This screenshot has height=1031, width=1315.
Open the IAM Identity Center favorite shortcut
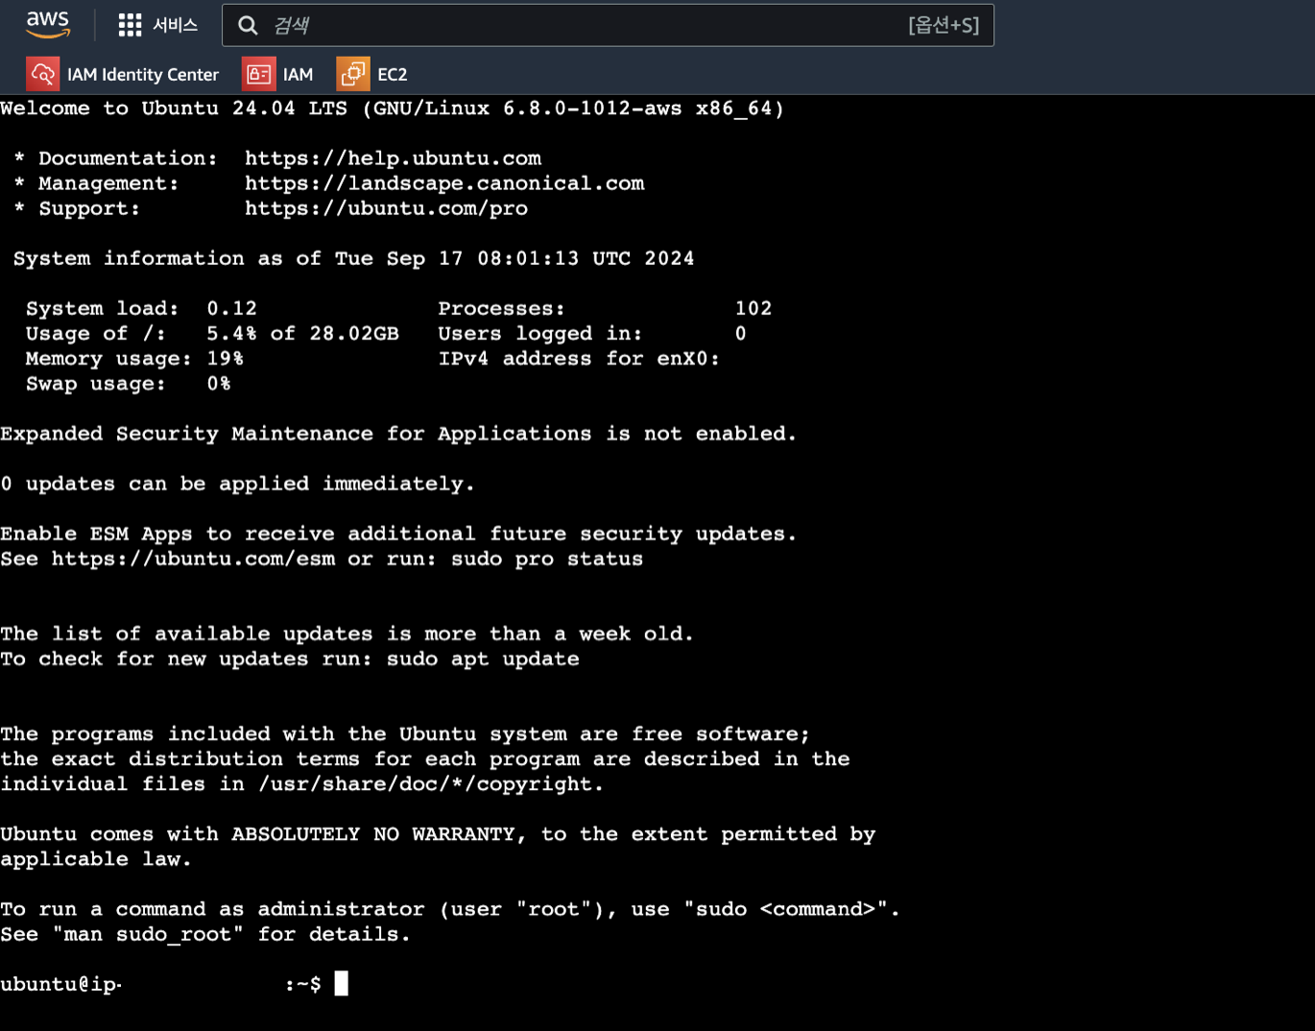click(x=141, y=74)
